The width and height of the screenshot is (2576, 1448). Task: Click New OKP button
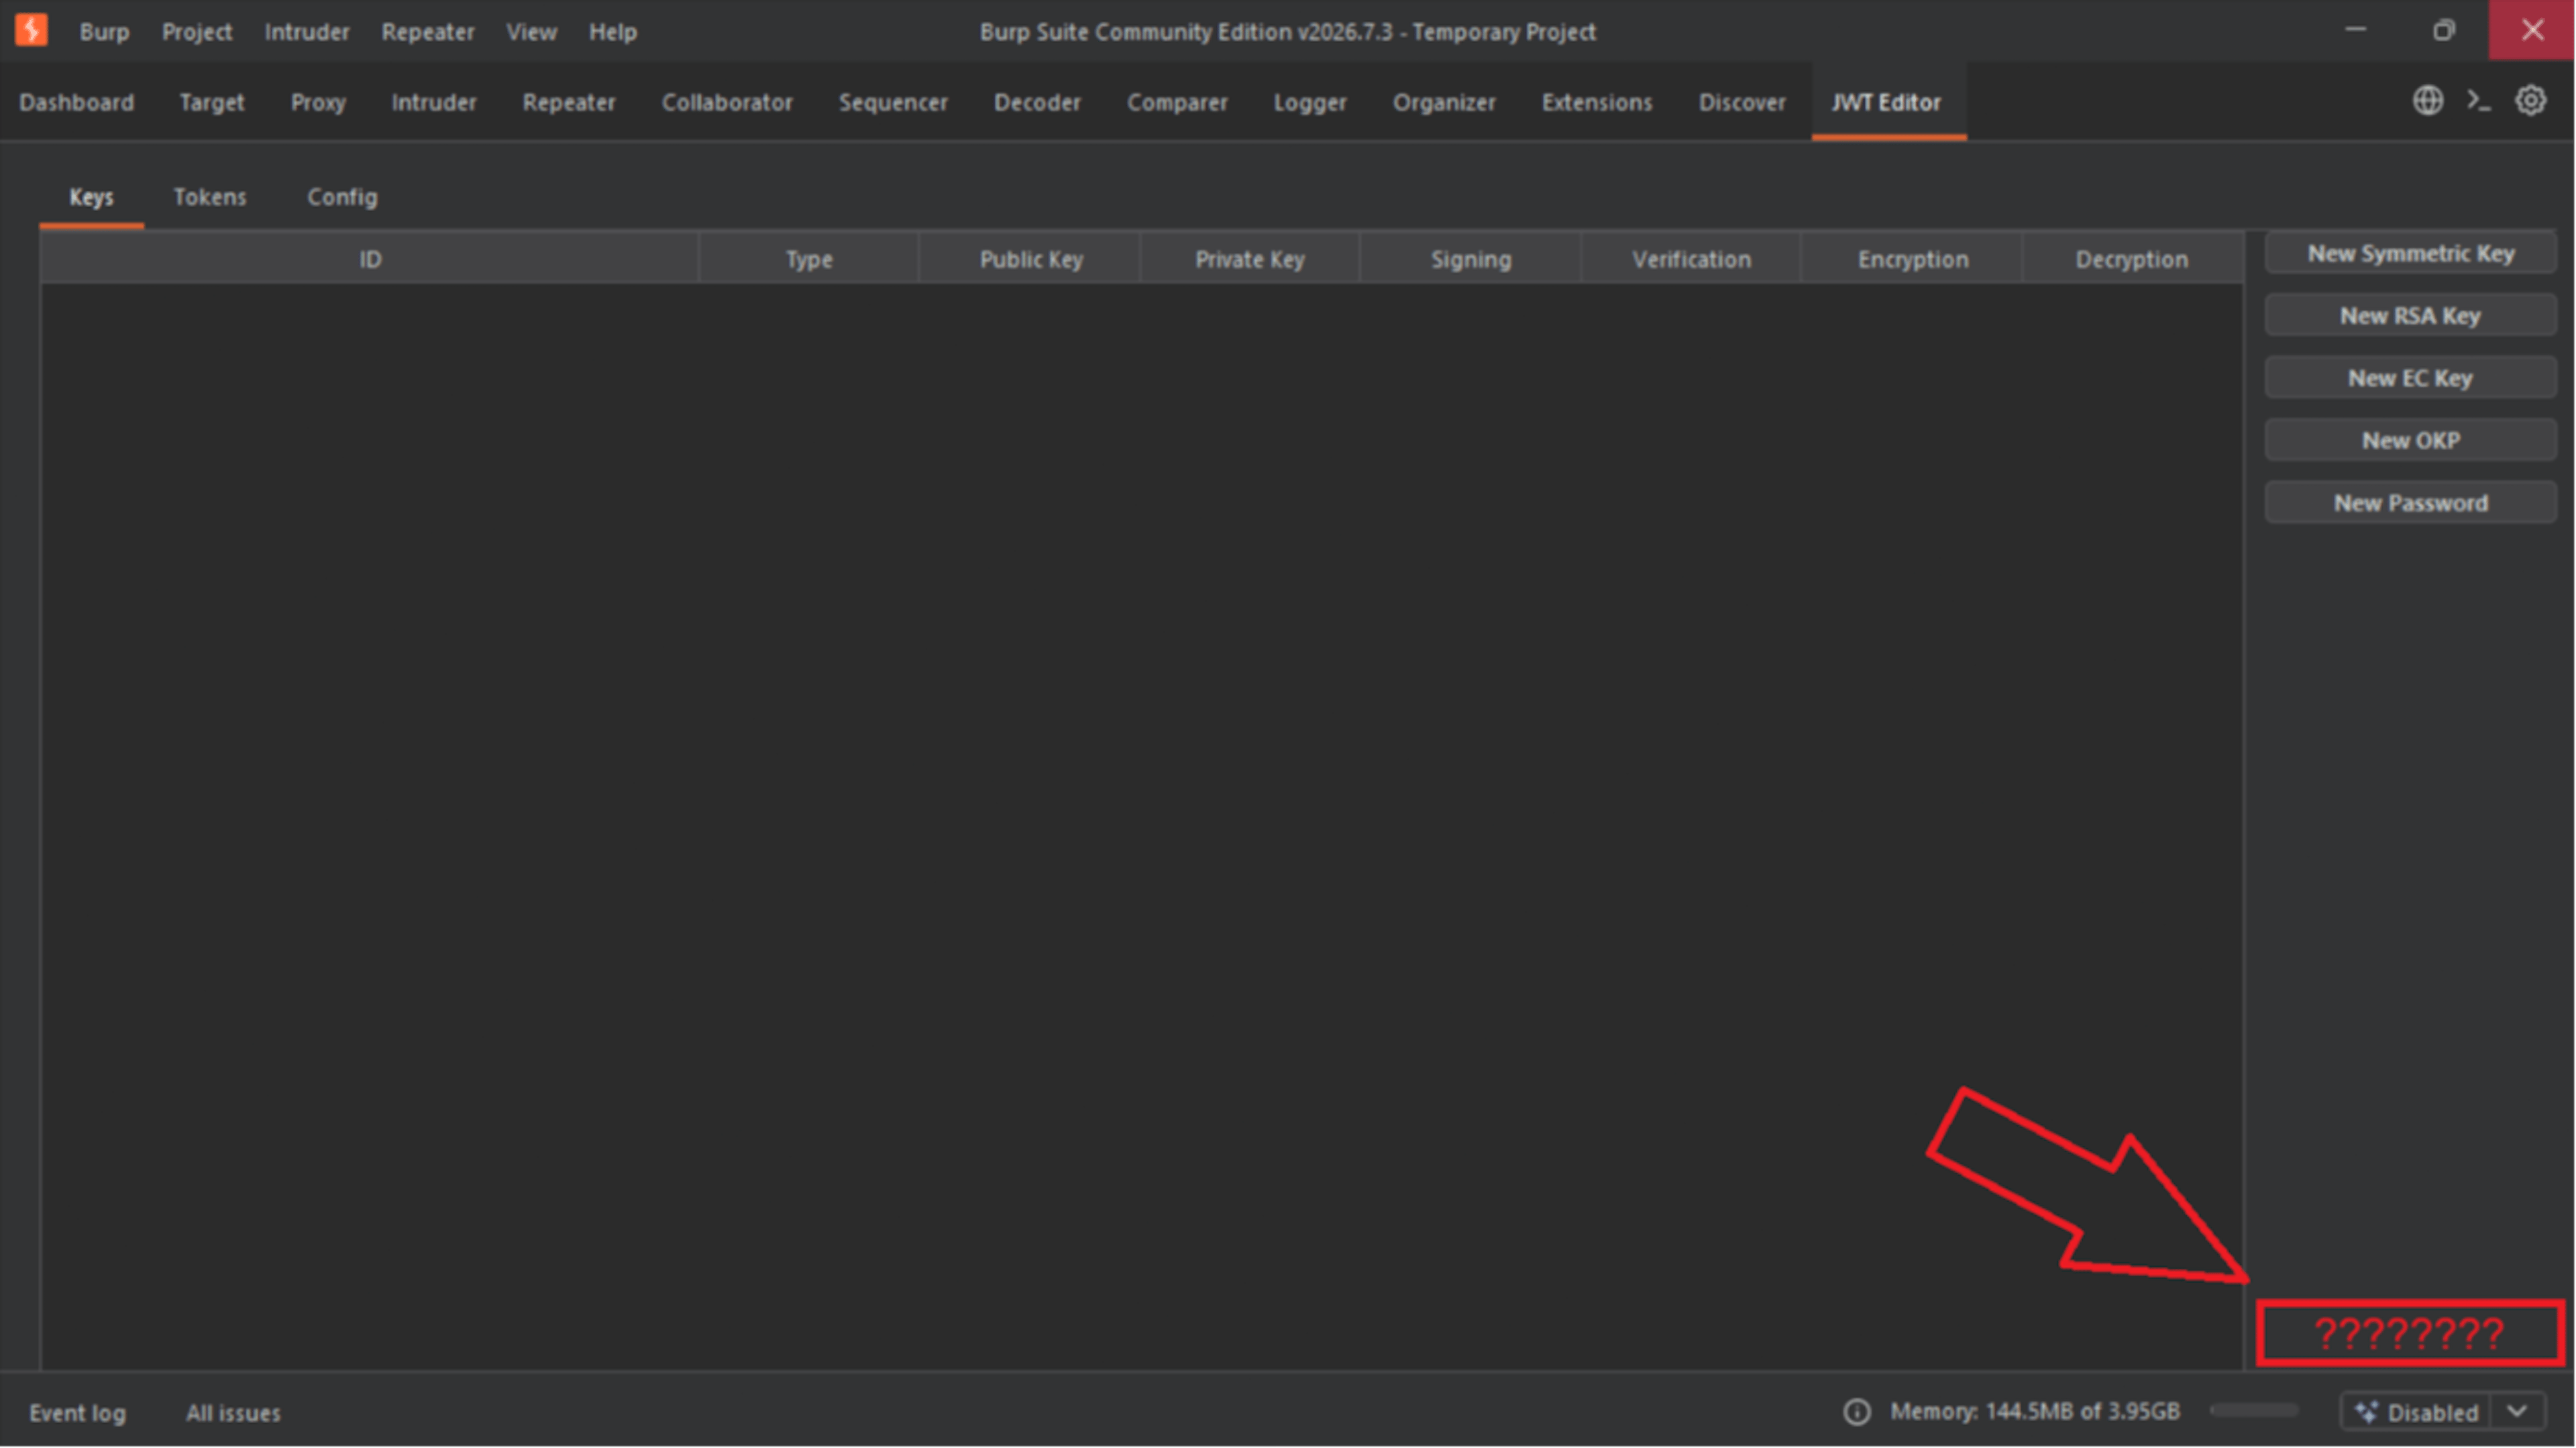coord(2411,441)
